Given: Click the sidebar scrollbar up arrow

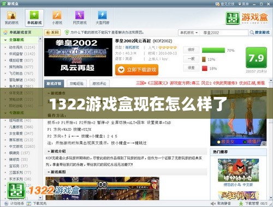Looking at the screenshot, I should pos(40,39).
